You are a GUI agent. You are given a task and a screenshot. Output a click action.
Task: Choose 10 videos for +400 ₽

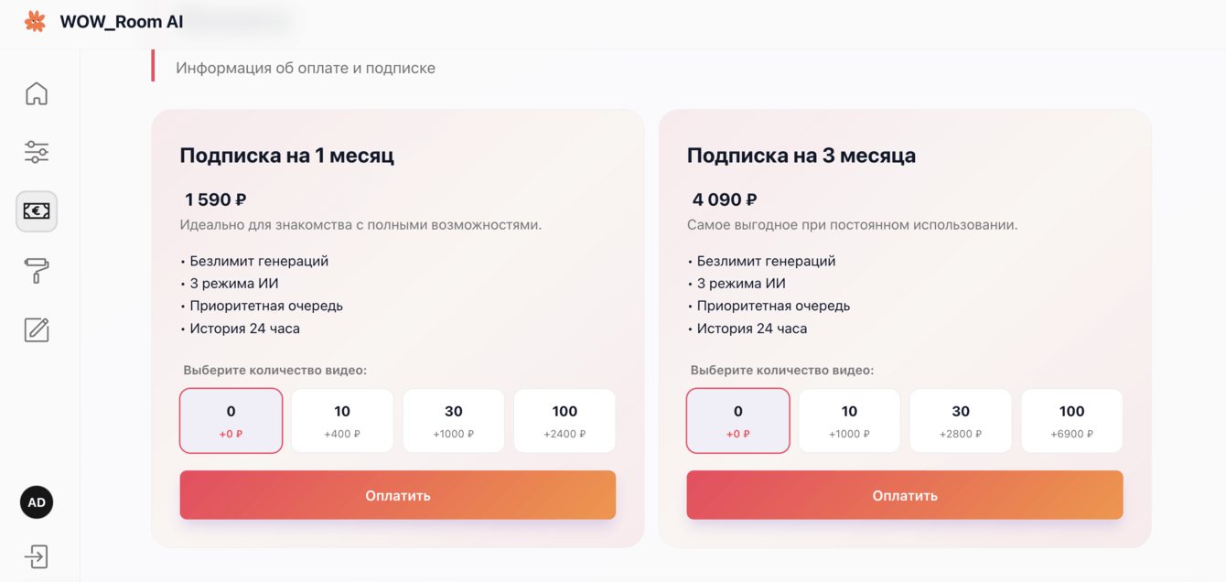point(342,421)
